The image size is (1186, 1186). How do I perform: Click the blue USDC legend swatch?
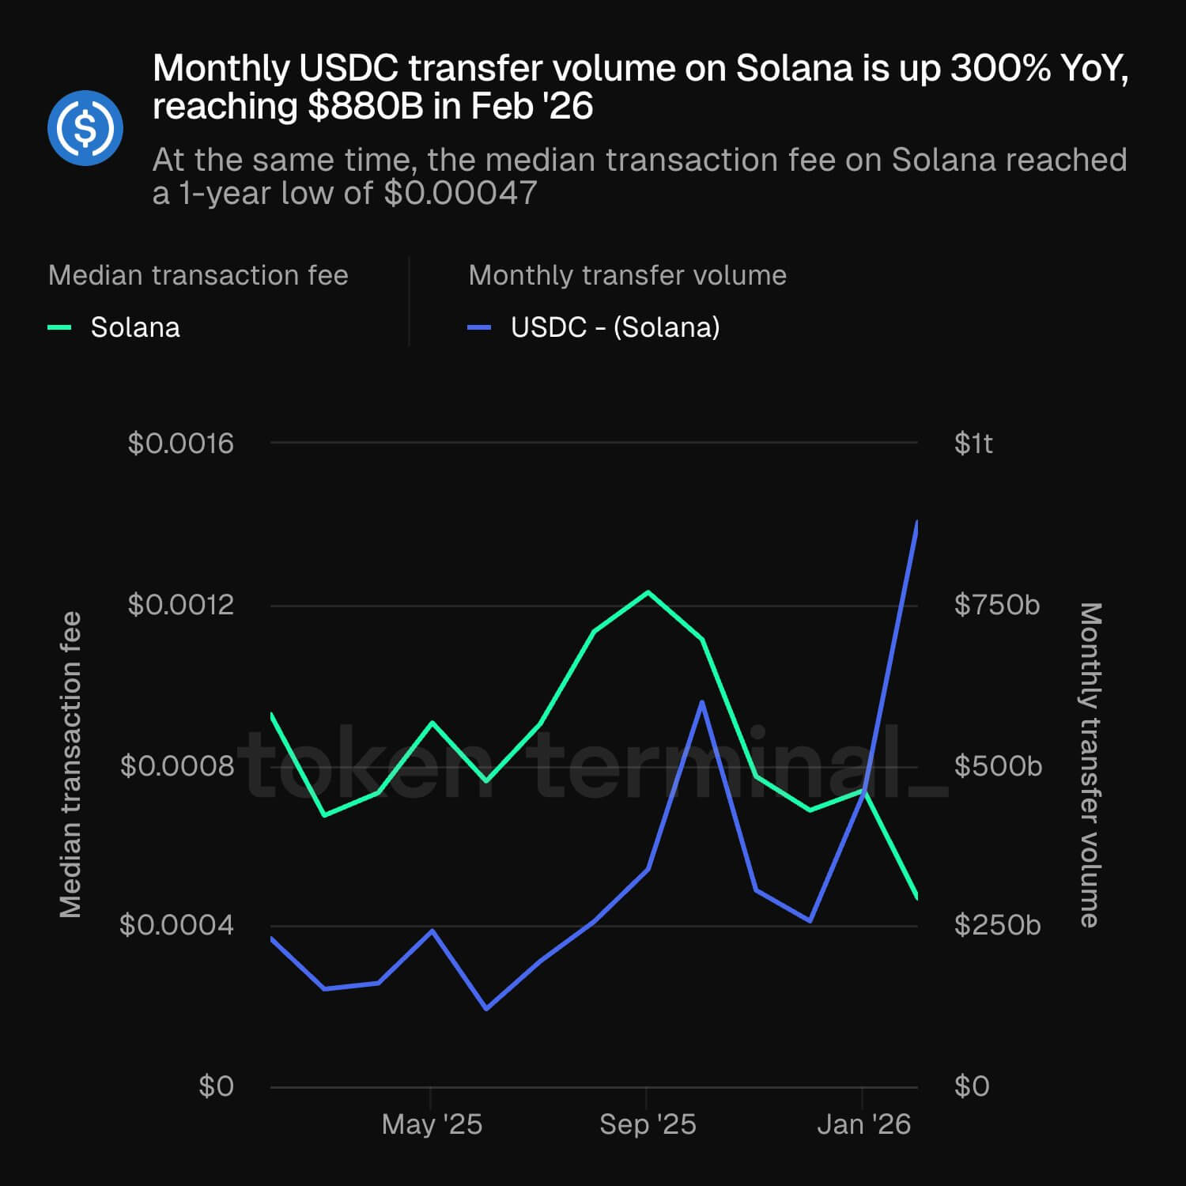[x=480, y=327]
